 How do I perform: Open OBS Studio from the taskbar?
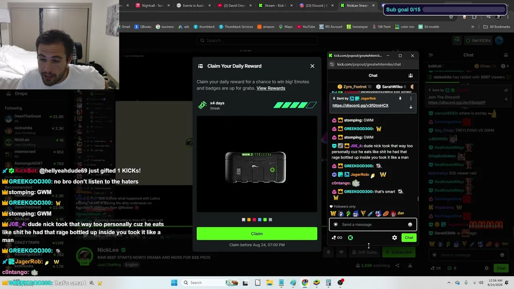coord(341,283)
